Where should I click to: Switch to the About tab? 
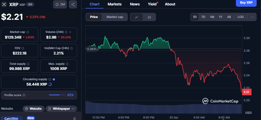click(170, 4)
